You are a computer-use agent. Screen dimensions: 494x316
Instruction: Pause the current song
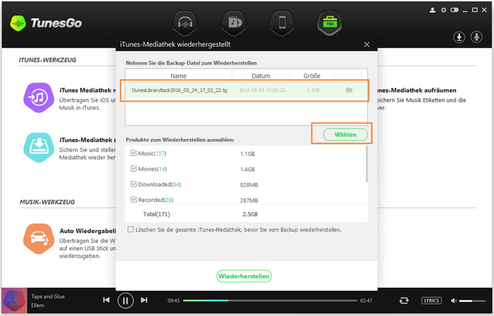pyautogui.click(x=126, y=300)
